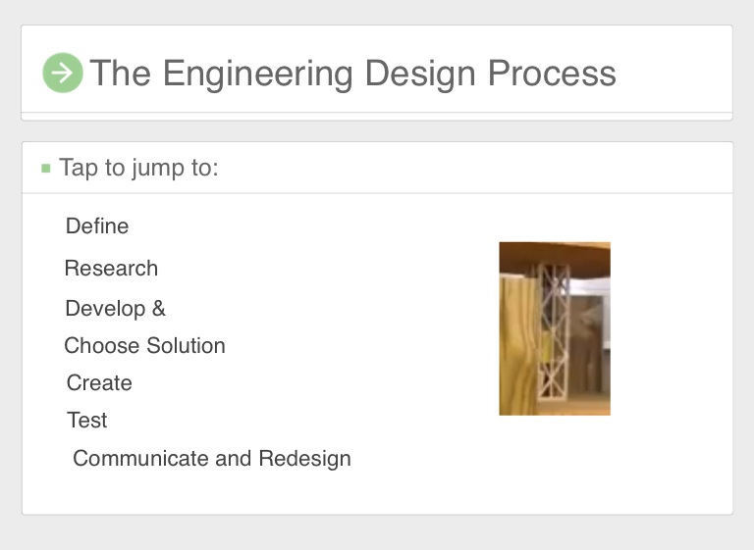Viewport: 754px width, 550px height.
Task: Jump to the Create step
Action: (99, 383)
